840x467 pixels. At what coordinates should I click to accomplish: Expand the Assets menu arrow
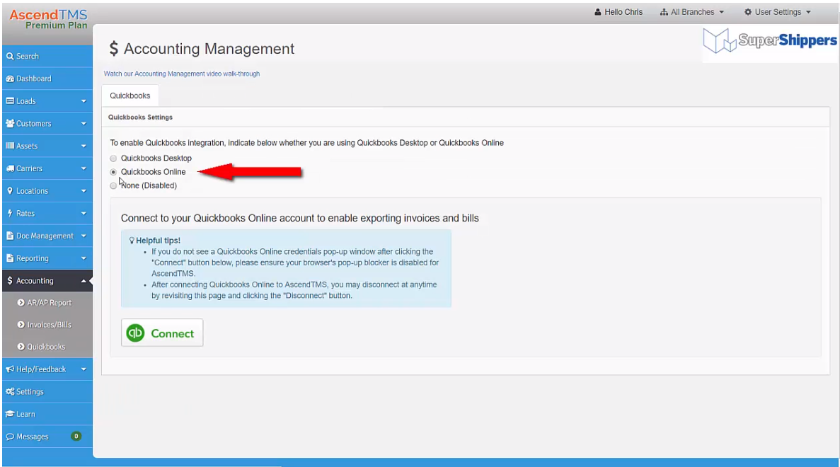(x=84, y=146)
